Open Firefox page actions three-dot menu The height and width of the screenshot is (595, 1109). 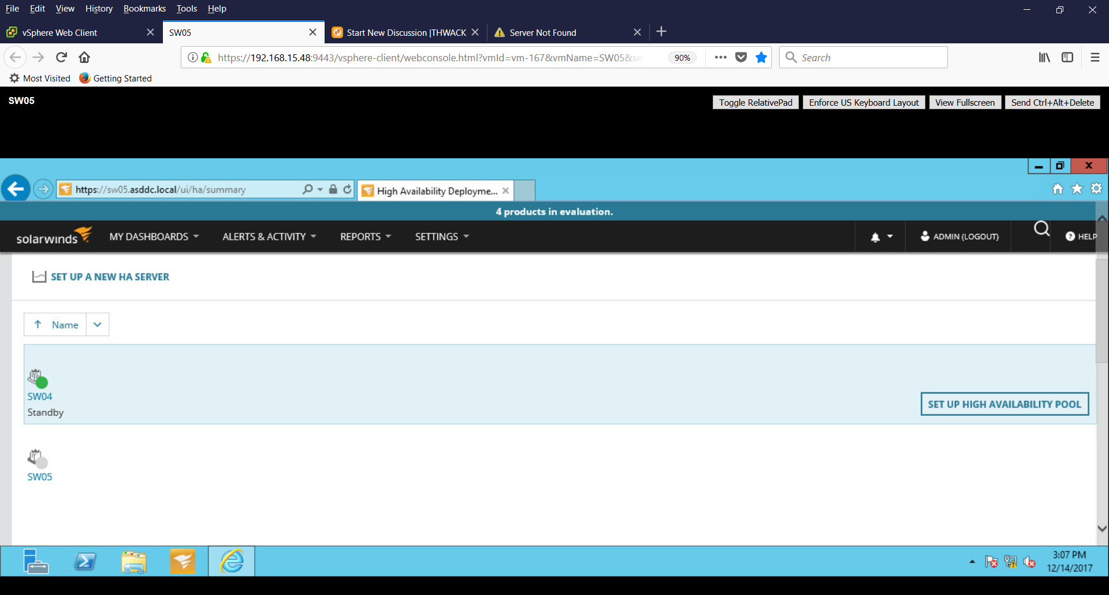click(720, 57)
